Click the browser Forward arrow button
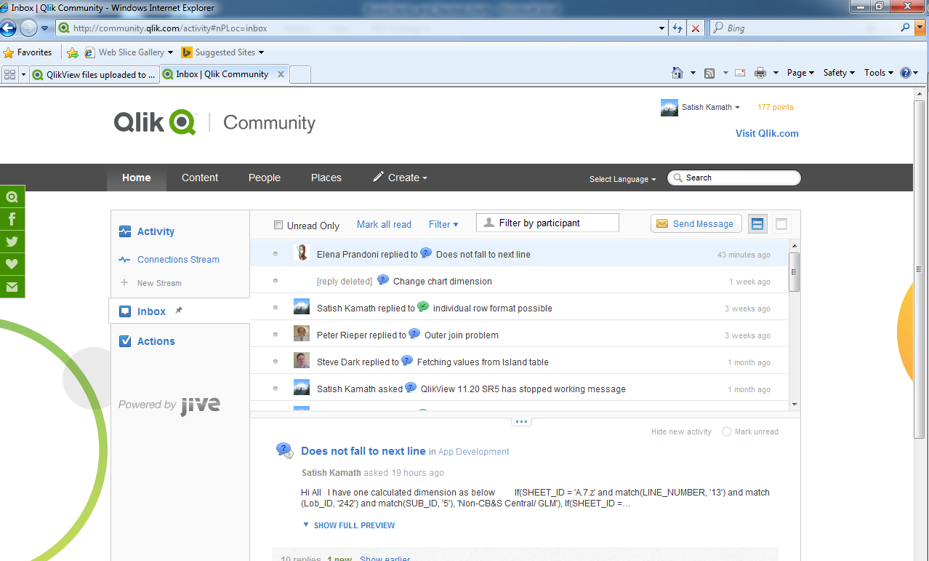 28,28
